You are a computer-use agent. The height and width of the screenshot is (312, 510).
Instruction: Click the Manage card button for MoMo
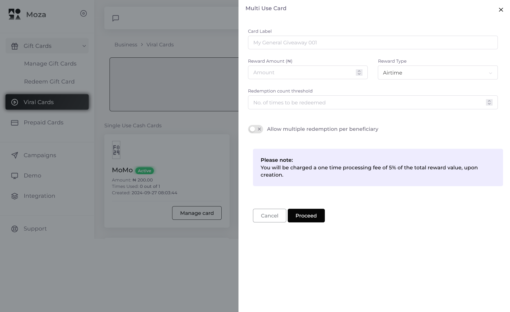(197, 213)
